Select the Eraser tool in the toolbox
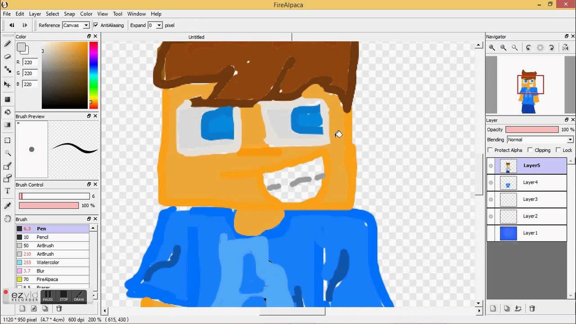 7,57
